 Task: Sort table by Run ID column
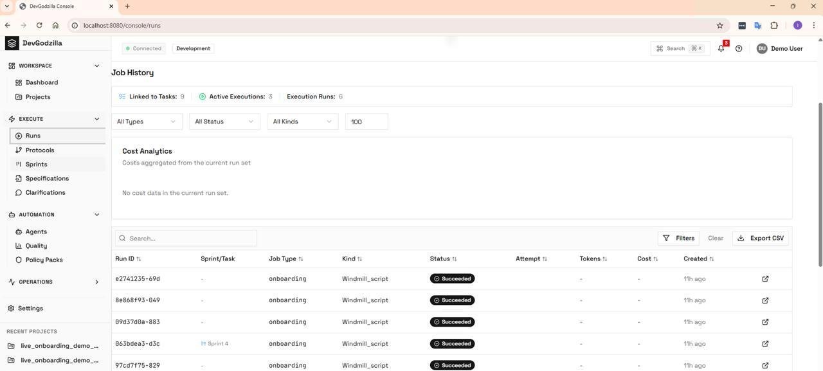[128, 259]
